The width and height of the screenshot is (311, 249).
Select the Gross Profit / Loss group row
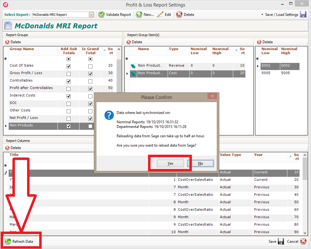pos(26,73)
